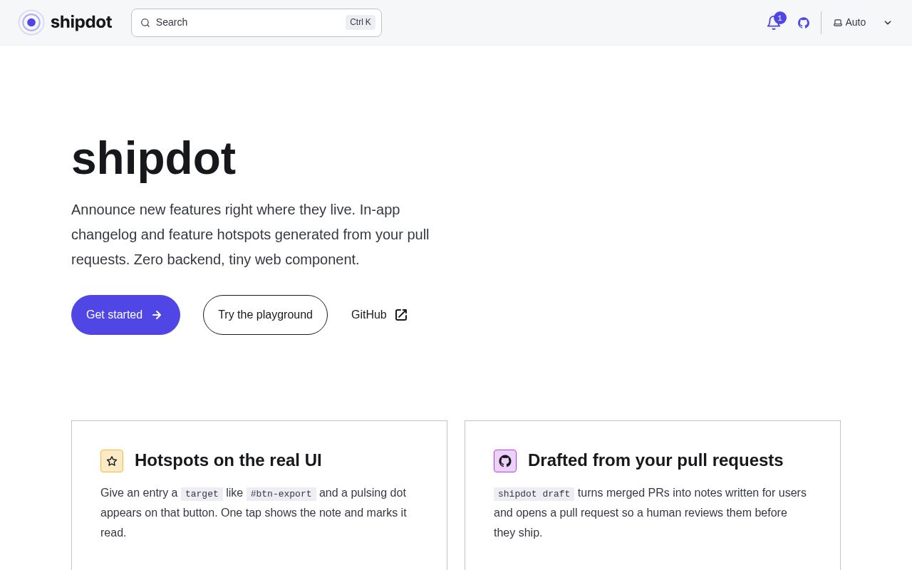This screenshot has height=570, width=912.
Task: Click the Ctrl K shortcut badge
Action: coord(361,23)
